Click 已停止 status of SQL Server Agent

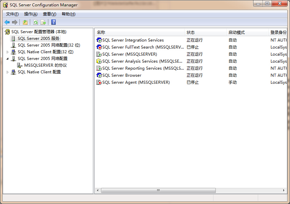pyautogui.click(x=193, y=82)
